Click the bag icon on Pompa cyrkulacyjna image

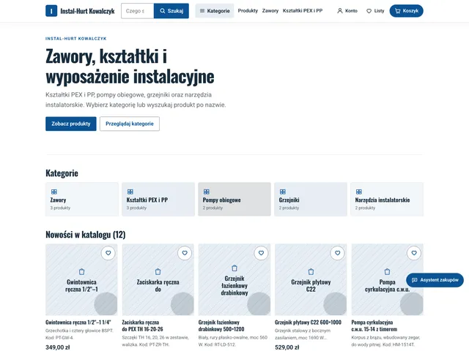click(x=388, y=271)
